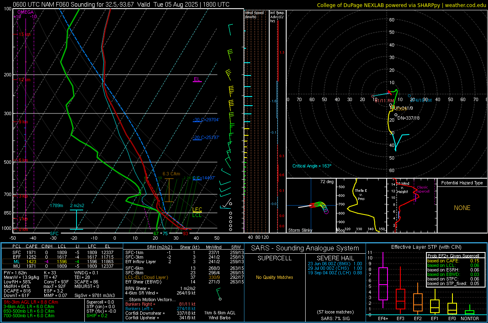Viewport: 488px width, 323px height.
Task: Select the OMEGA label on the Skew-T
Action: [x=26, y=12]
